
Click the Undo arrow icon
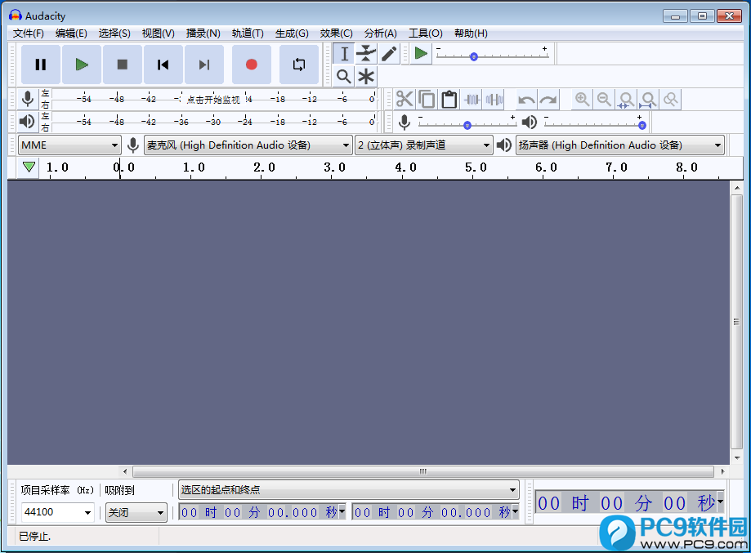[526, 100]
